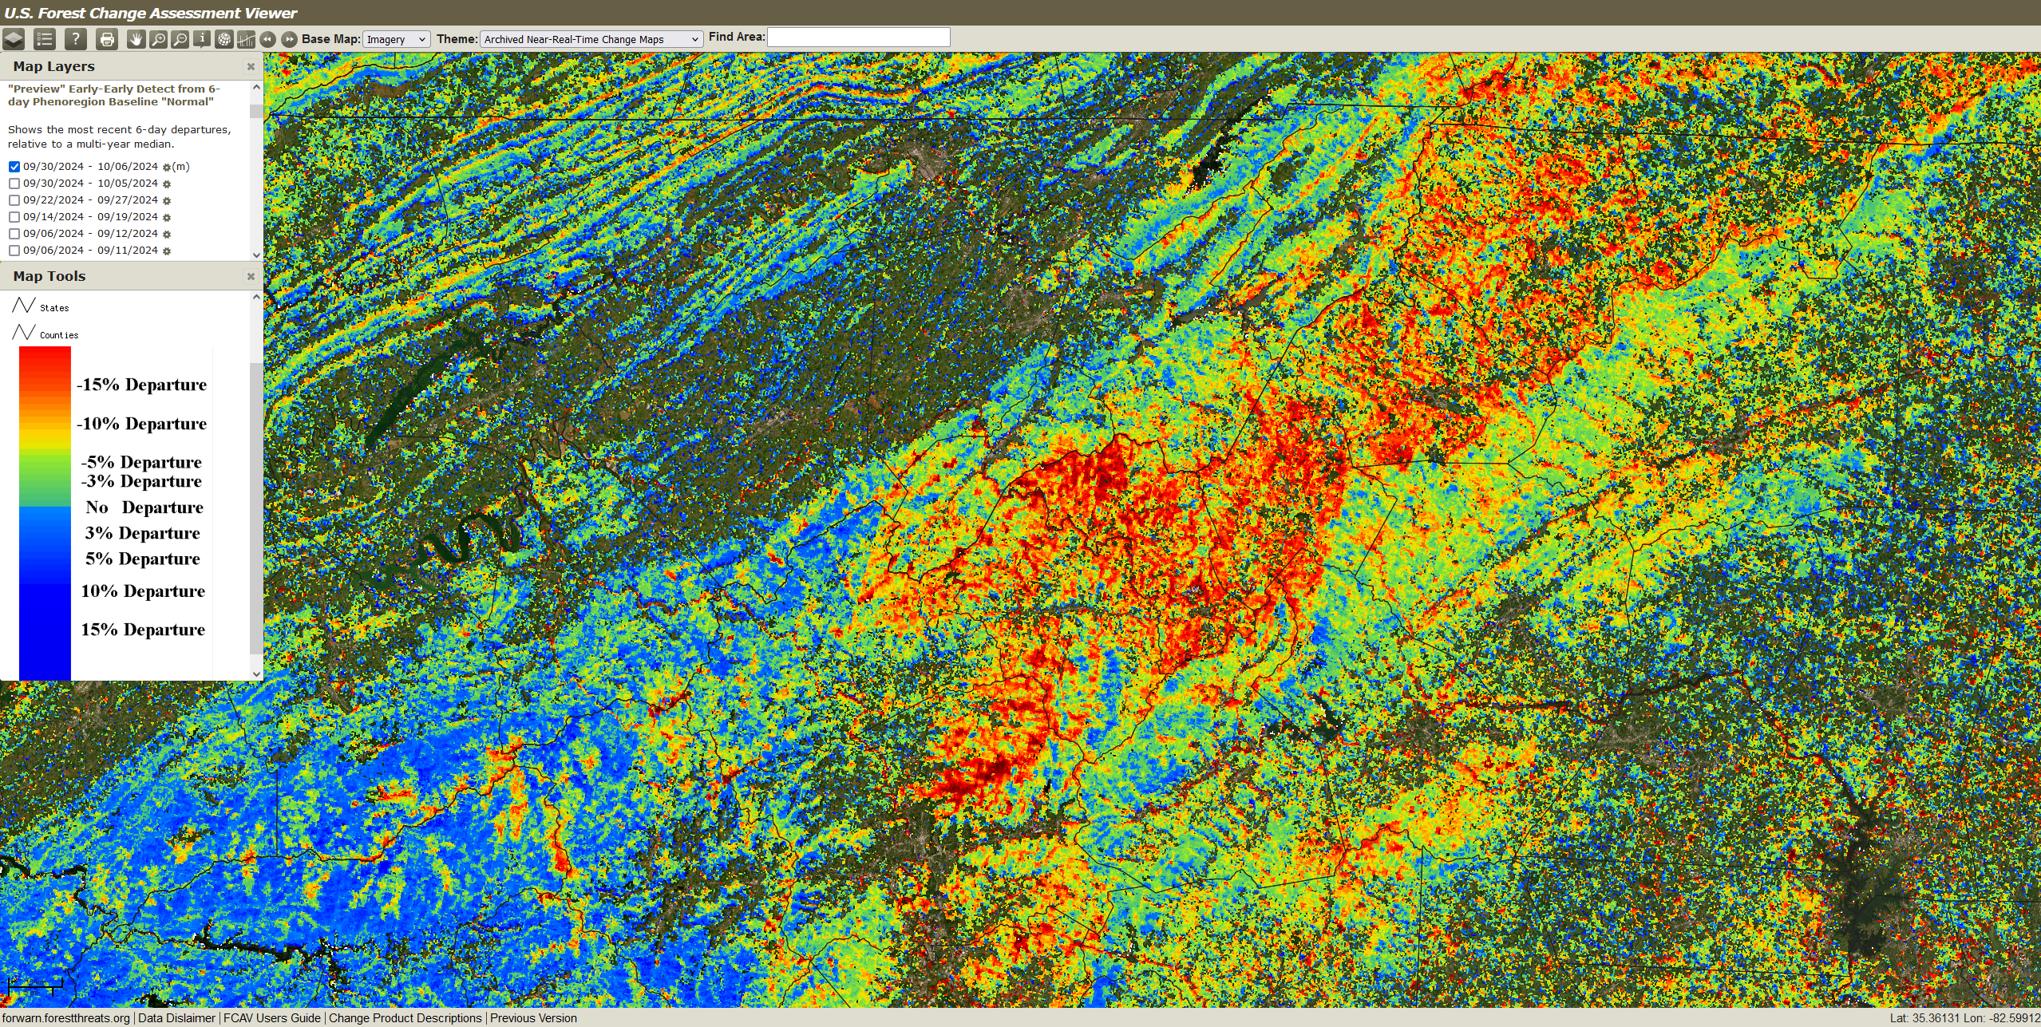Open the legend list icon
Image resolution: width=2041 pixels, height=1027 pixels.
pos(45,39)
